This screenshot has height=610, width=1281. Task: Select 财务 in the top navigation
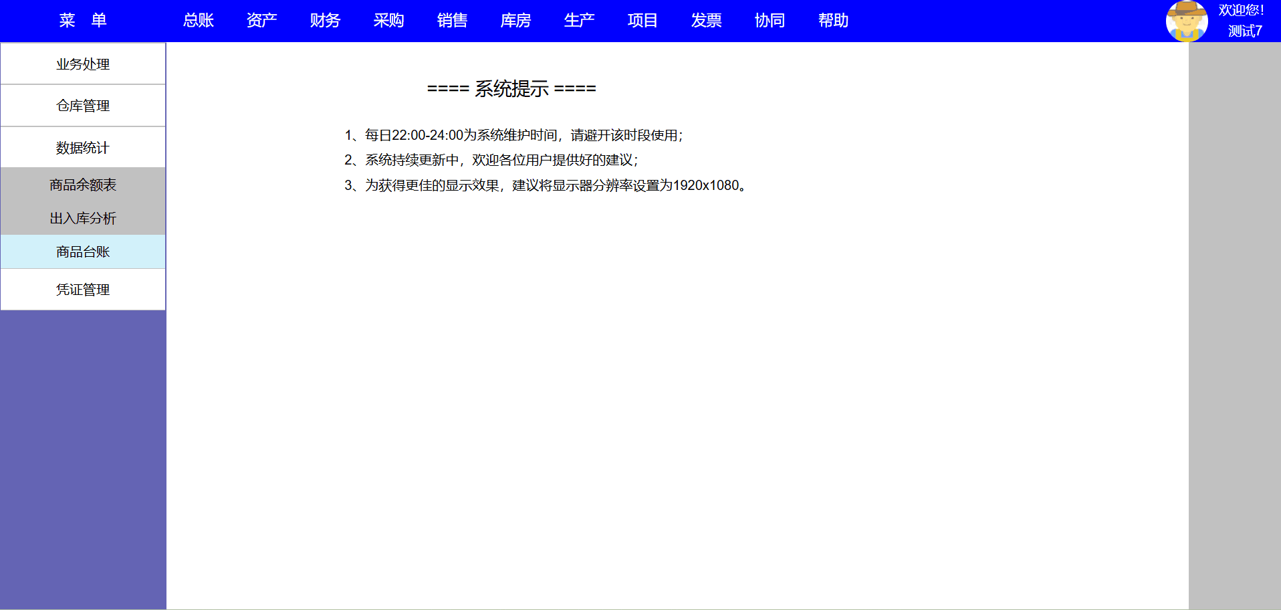point(325,21)
